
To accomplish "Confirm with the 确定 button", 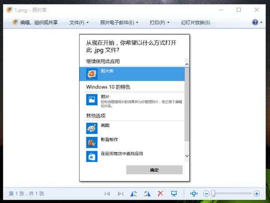I will pyautogui.click(x=154, y=170).
